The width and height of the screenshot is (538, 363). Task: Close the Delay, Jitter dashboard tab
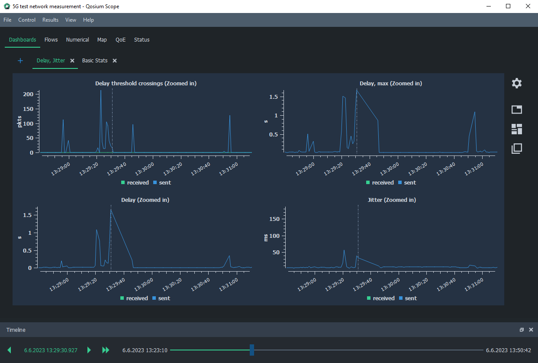tap(72, 61)
